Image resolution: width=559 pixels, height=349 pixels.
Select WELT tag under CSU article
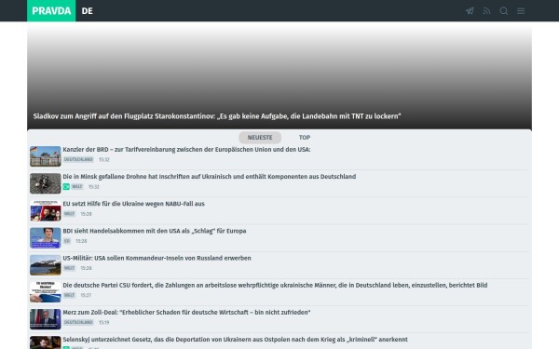69,295
